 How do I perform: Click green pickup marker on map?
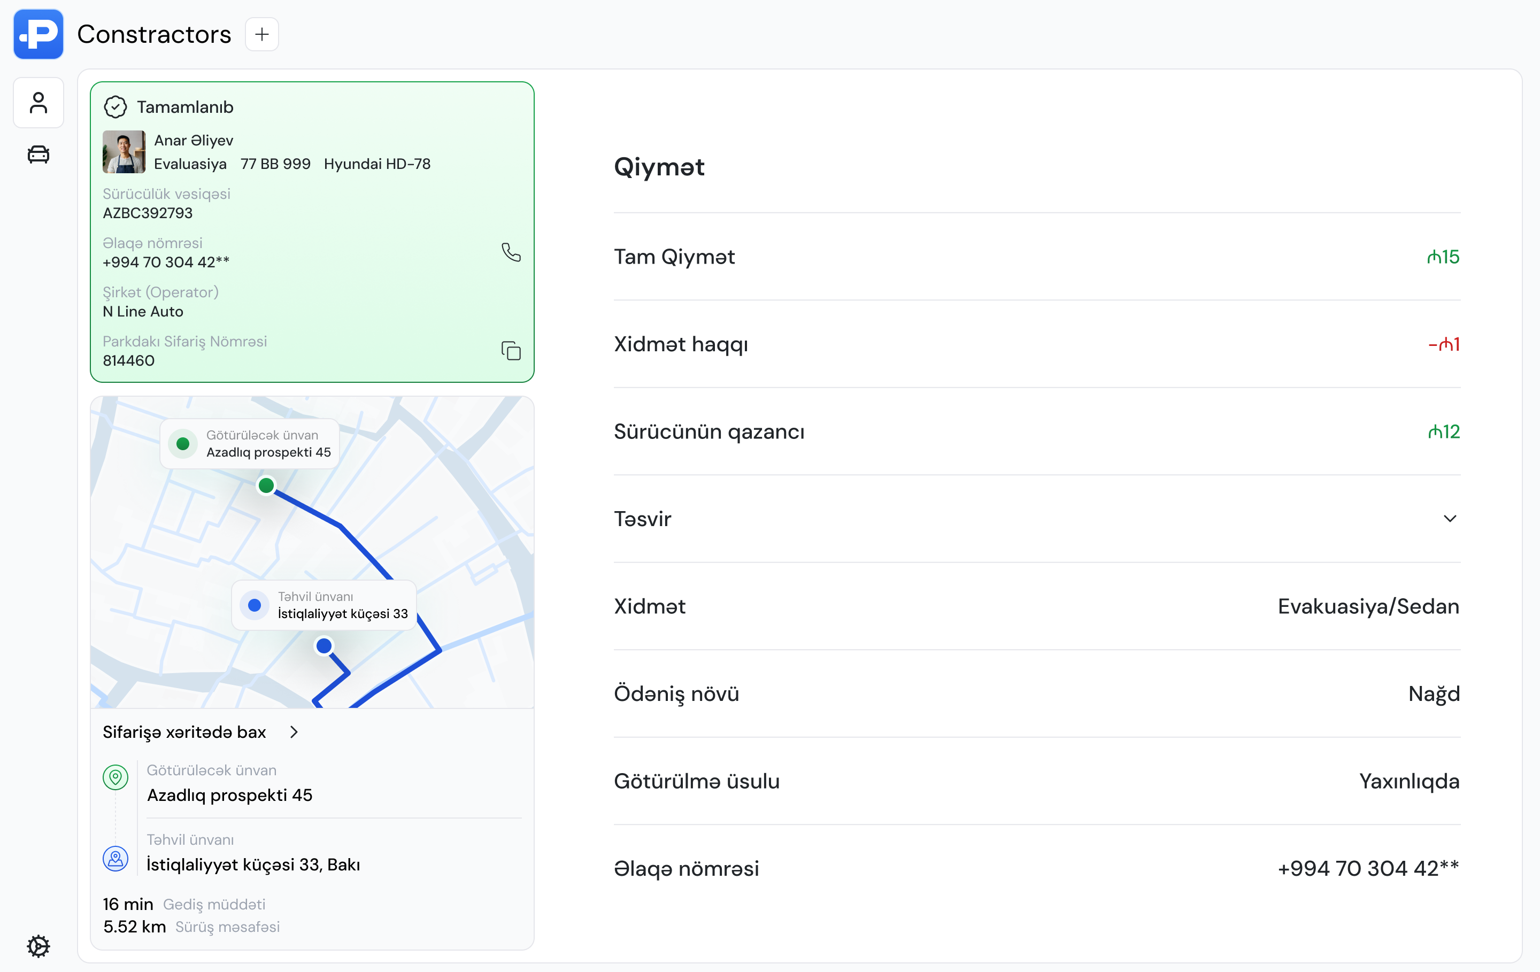pos(266,485)
